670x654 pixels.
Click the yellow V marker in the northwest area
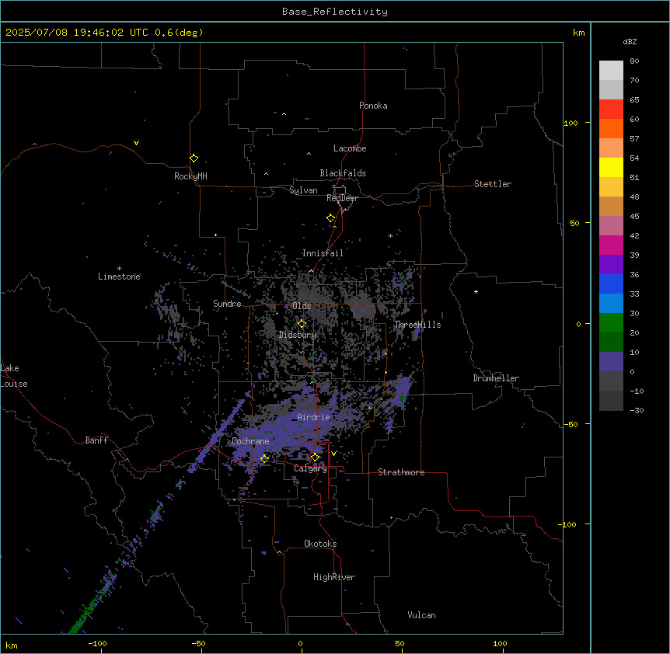click(136, 143)
